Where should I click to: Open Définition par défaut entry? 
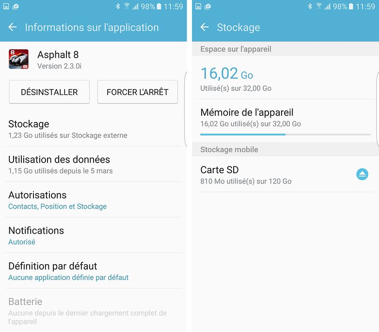click(x=94, y=271)
